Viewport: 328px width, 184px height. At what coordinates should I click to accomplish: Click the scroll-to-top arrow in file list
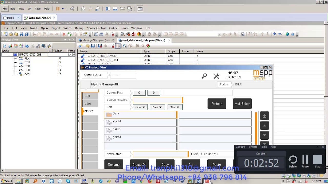(x=264, y=116)
